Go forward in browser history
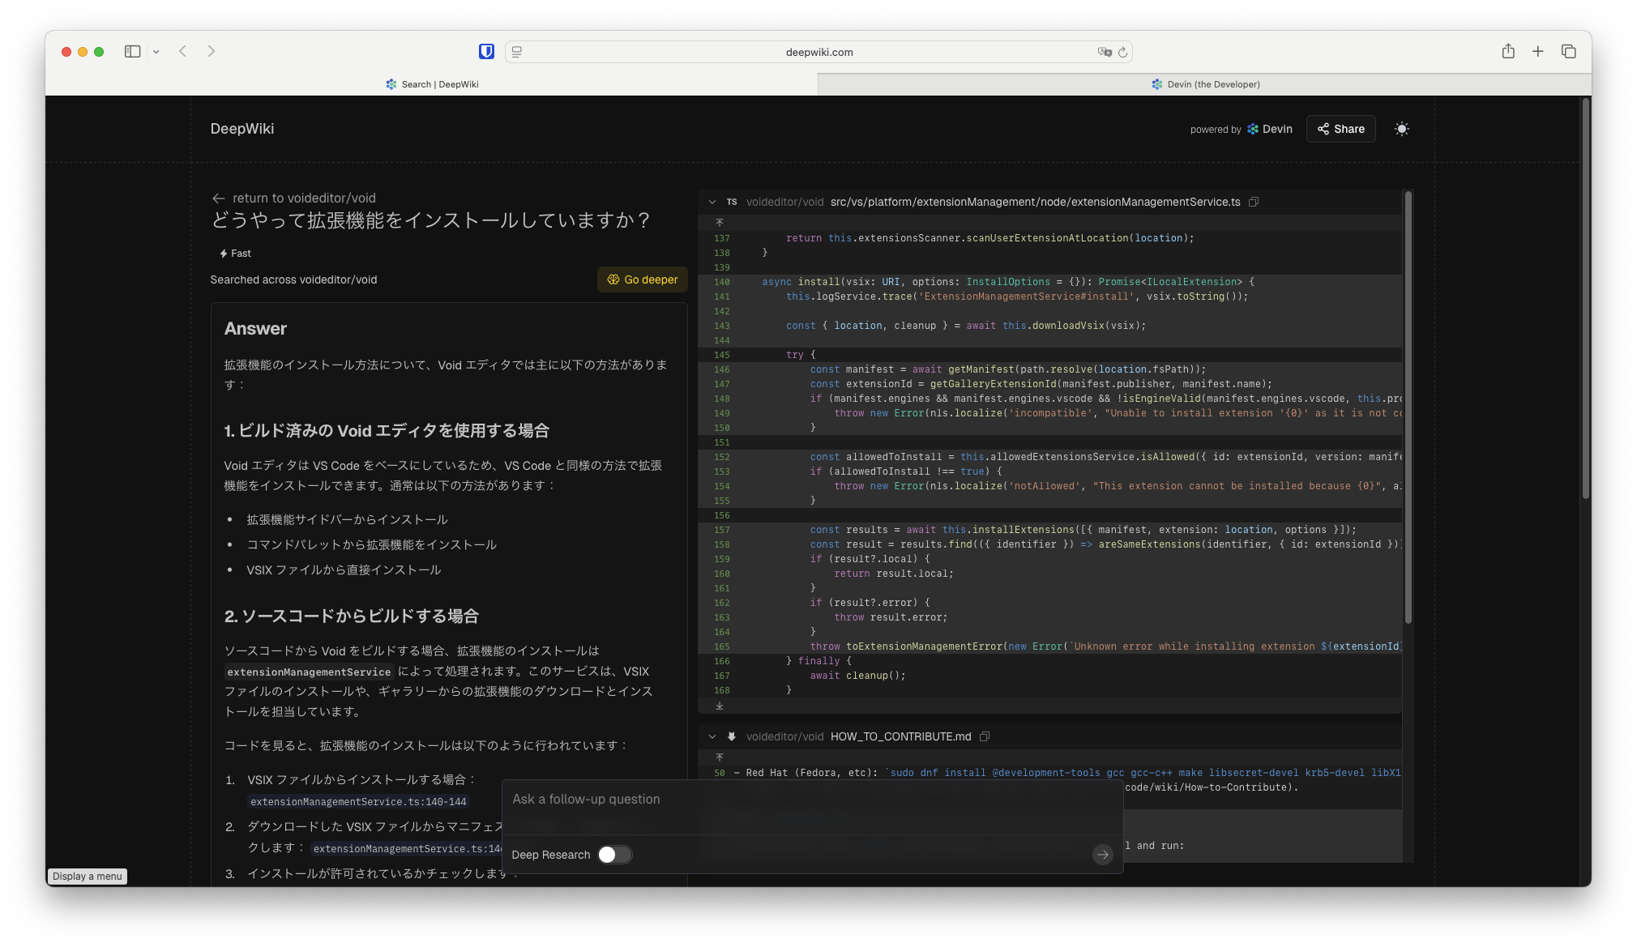The width and height of the screenshot is (1637, 947). (x=212, y=52)
